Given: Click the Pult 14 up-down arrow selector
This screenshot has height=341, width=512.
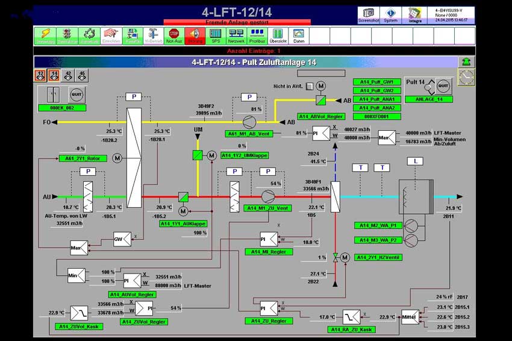Looking at the screenshot, I should click(x=429, y=87).
